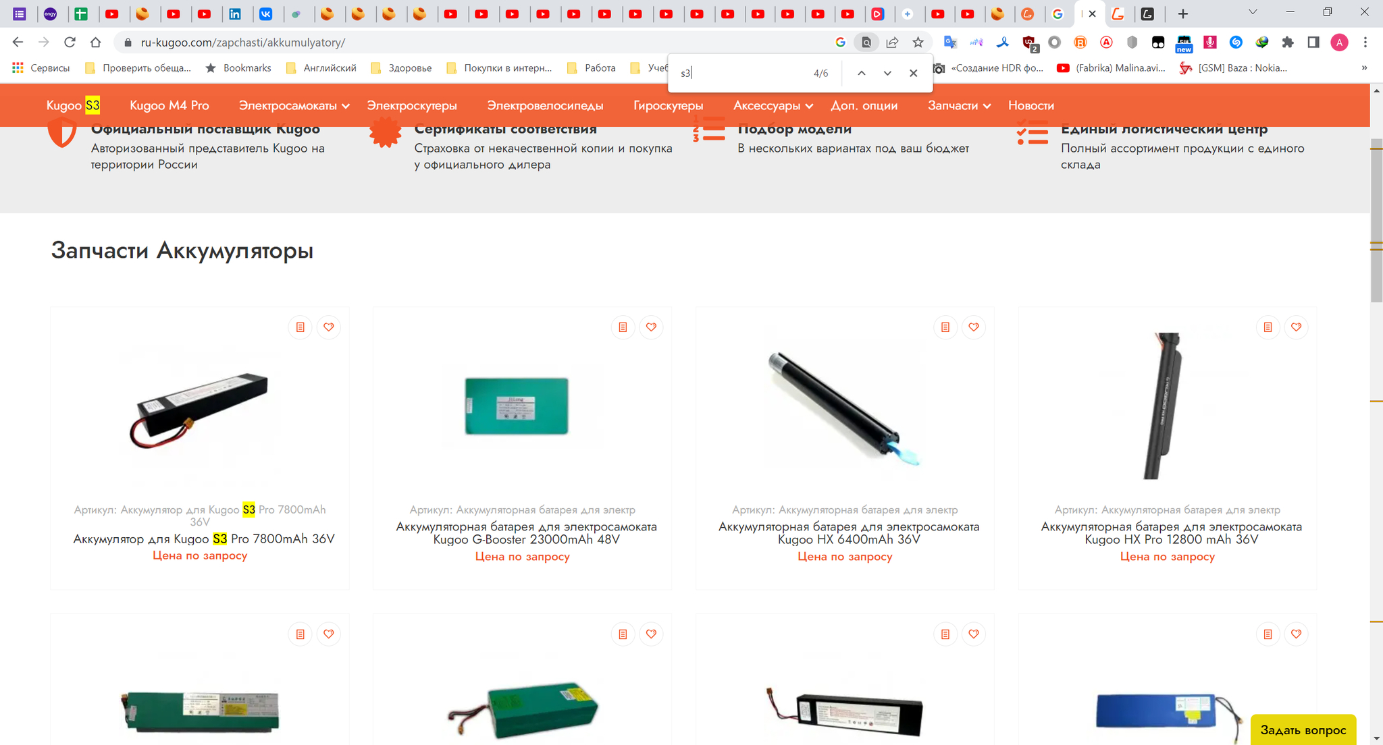Click the Задать вопрос button

1303,730
